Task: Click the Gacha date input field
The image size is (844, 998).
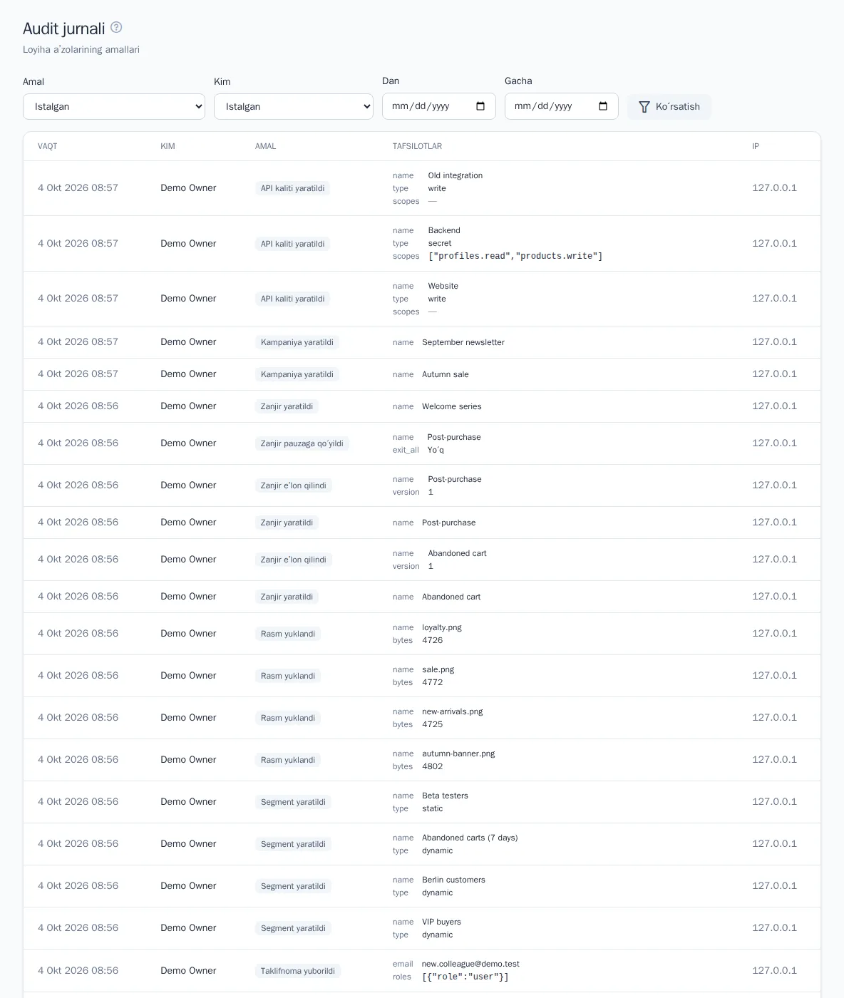Action: tap(562, 106)
